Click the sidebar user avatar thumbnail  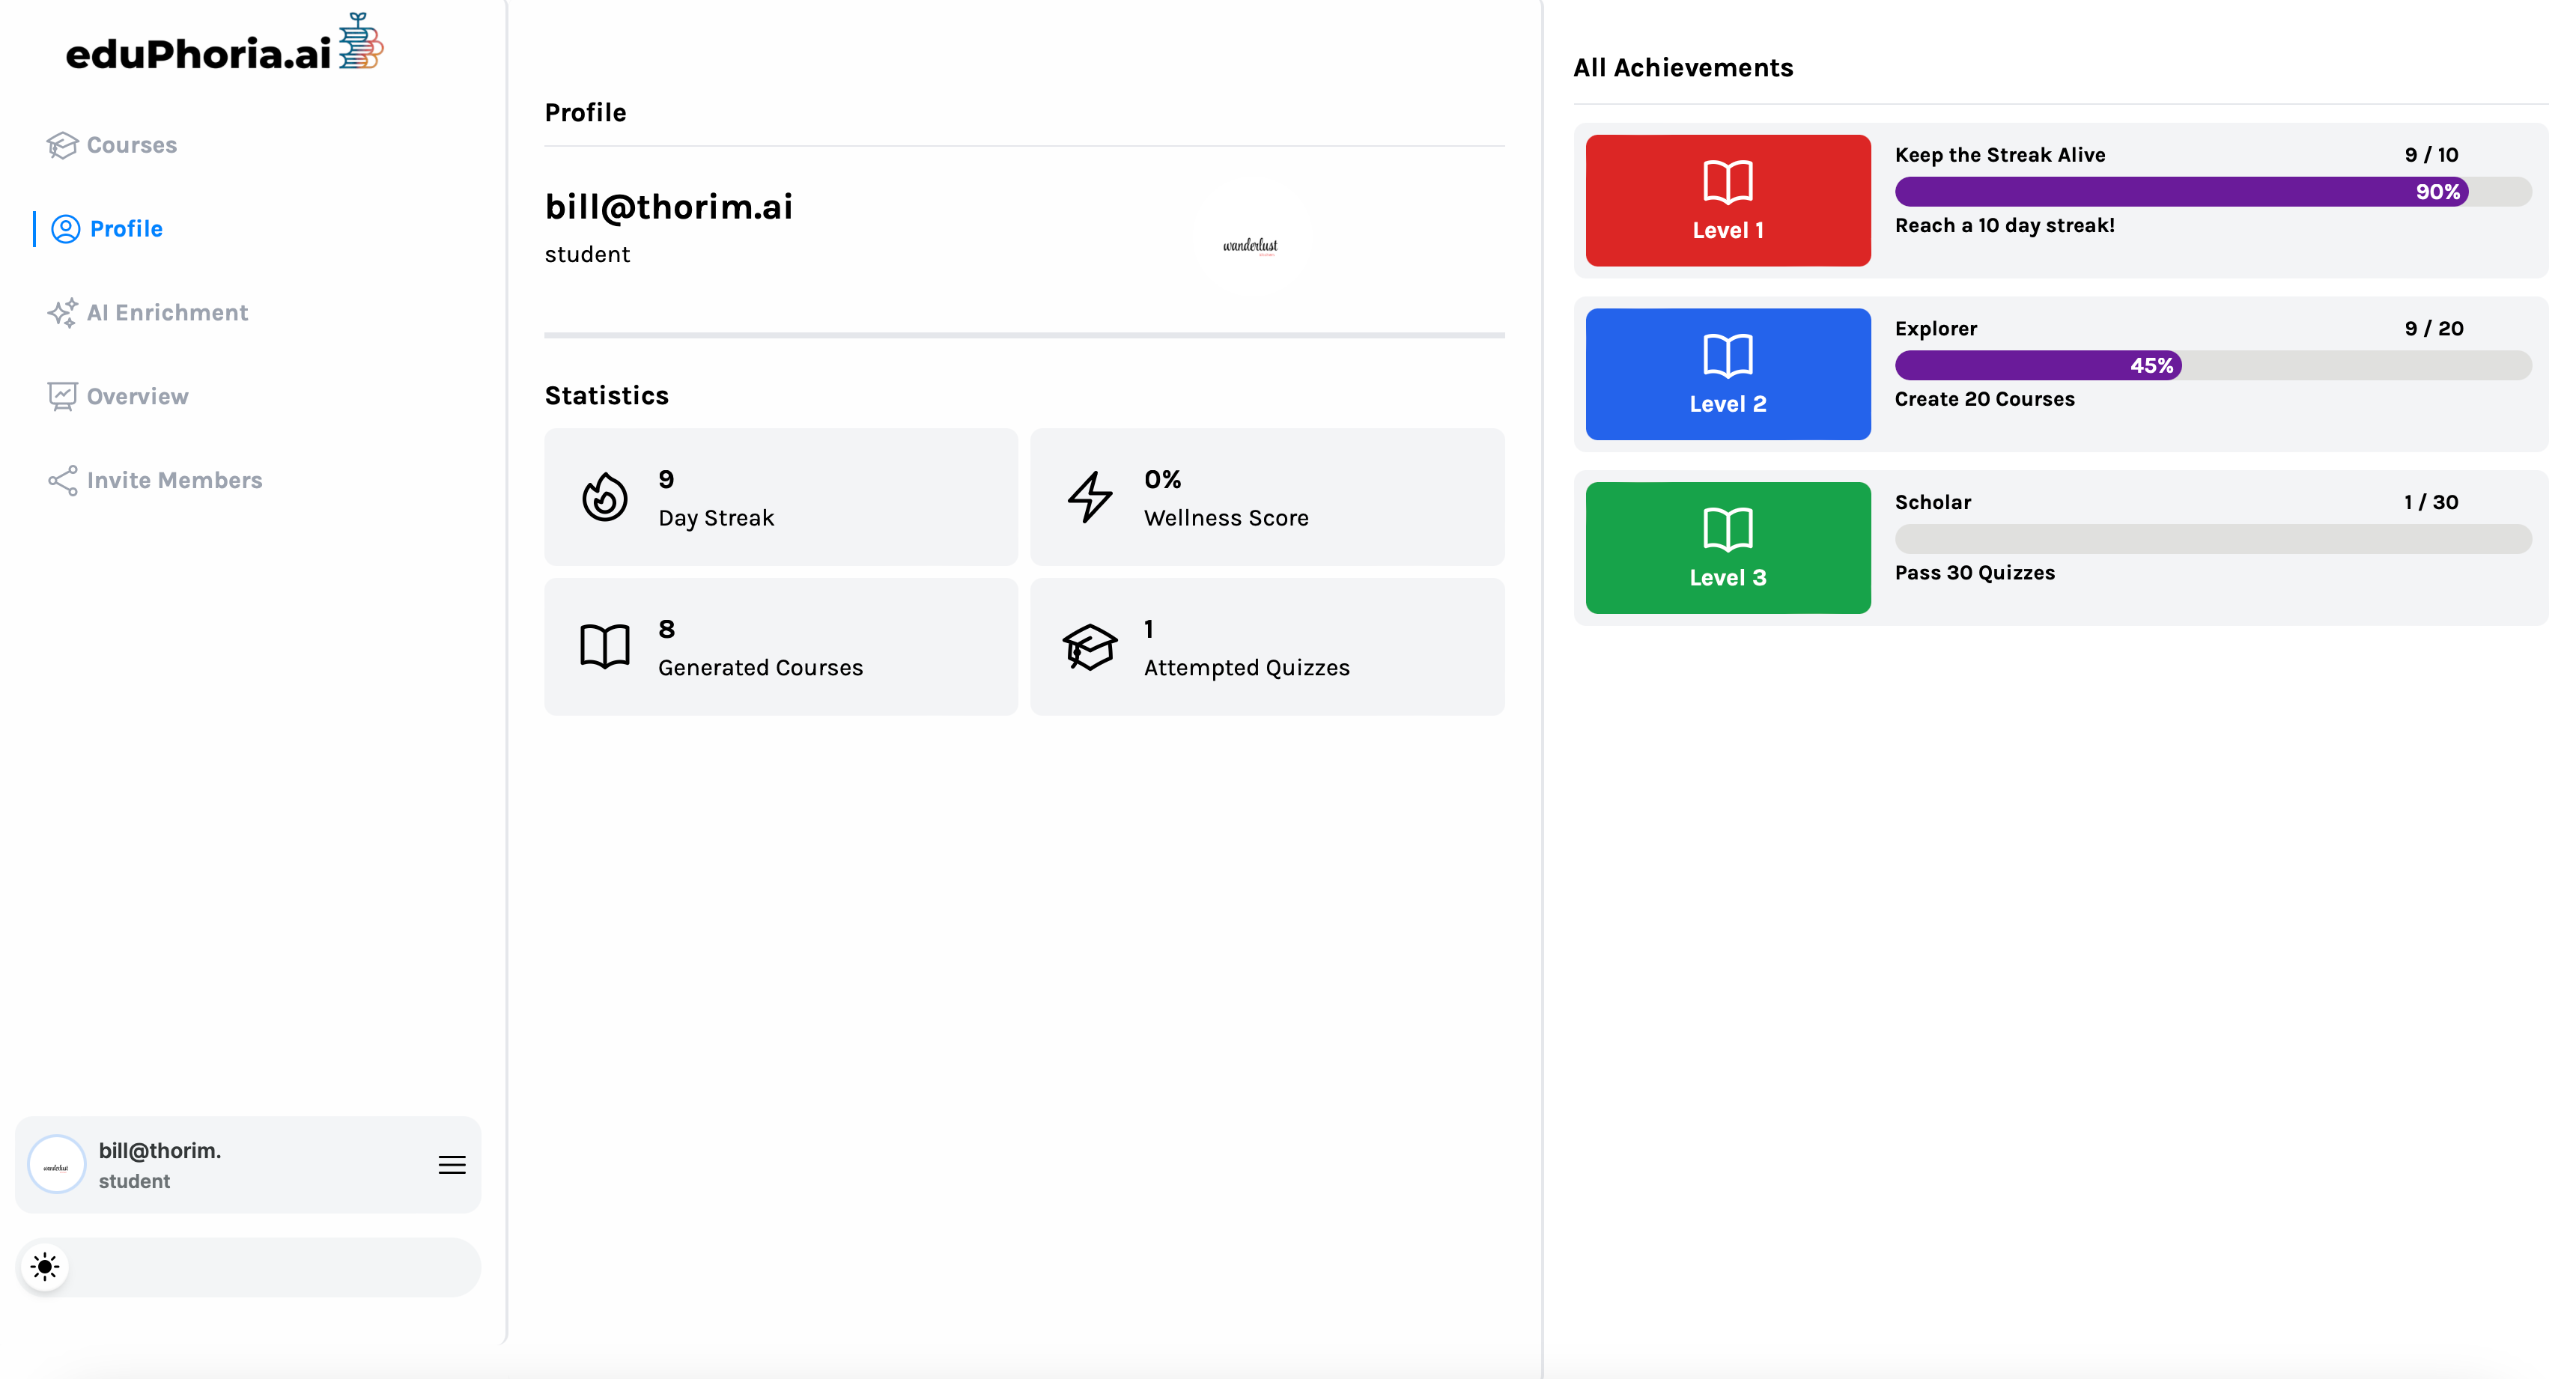point(57,1165)
